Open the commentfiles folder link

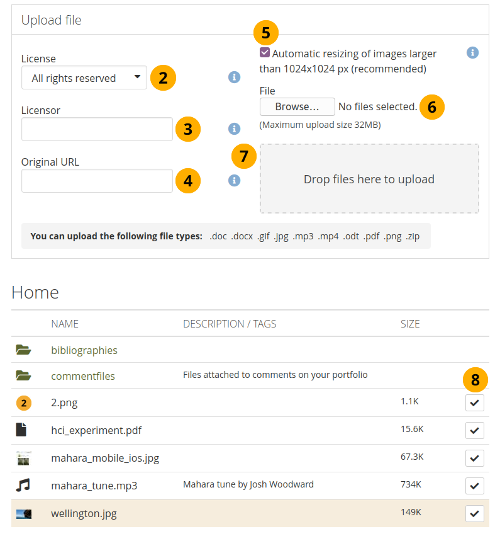point(83,376)
